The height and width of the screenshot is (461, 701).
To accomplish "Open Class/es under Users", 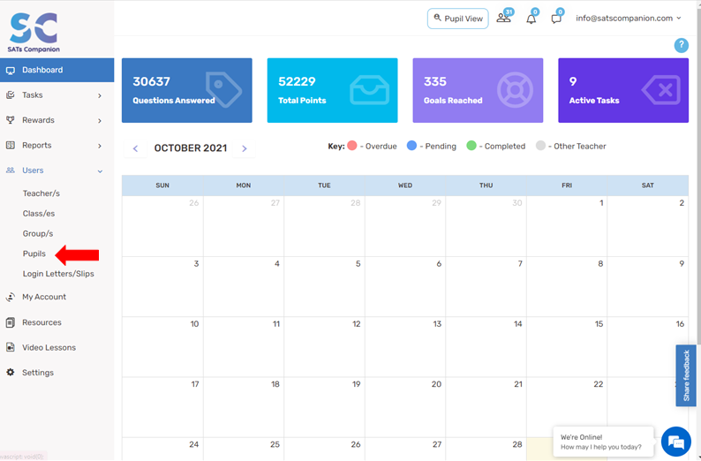I will [39, 214].
